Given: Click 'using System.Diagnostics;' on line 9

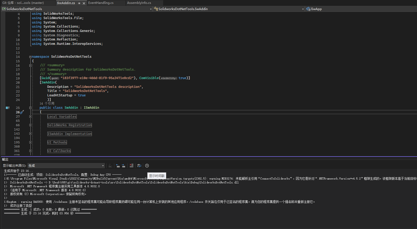Looking at the screenshot, I should pos(56,35).
